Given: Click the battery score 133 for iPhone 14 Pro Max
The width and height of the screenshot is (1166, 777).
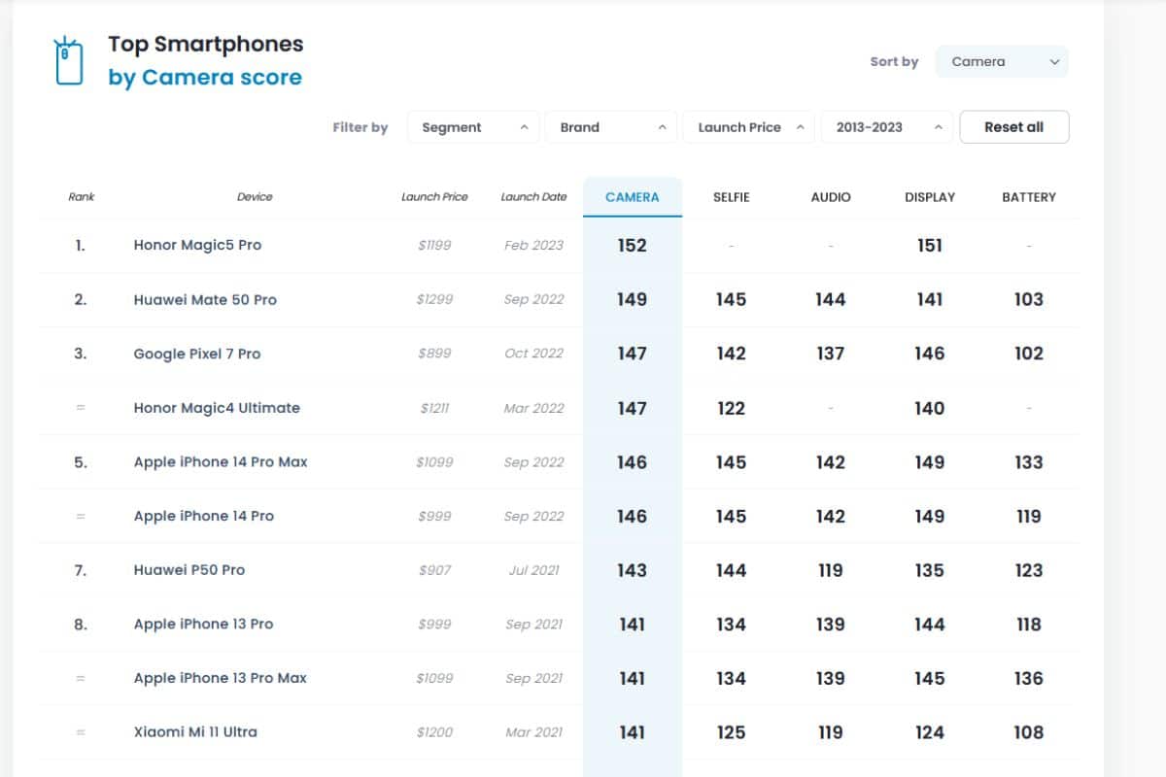Looking at the screenshot, I should (1029, 463).
